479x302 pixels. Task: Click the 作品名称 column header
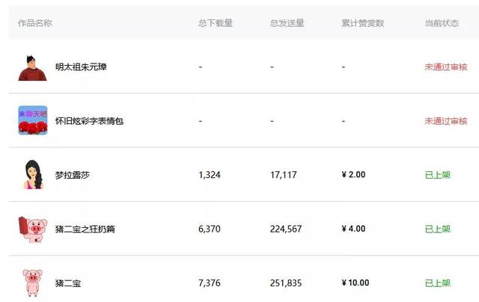35,23
